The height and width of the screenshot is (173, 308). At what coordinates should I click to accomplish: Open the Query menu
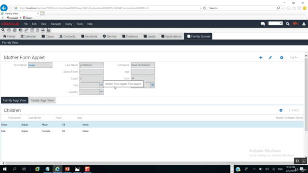click(x=68, y=24)
